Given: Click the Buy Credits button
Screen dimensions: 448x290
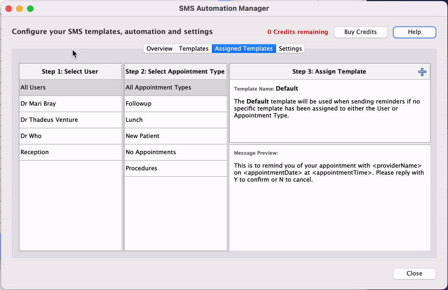Looking at the screenshot, I should [x=360, y=32].
